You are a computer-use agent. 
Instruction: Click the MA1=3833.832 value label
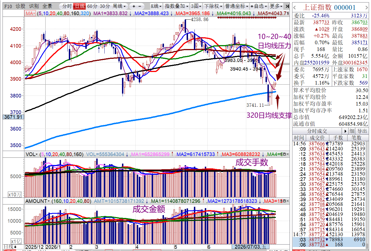[x=110, y=13]
